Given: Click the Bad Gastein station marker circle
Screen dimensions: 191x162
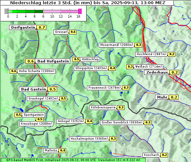Looking at the screenshot, I should [47, 91].
